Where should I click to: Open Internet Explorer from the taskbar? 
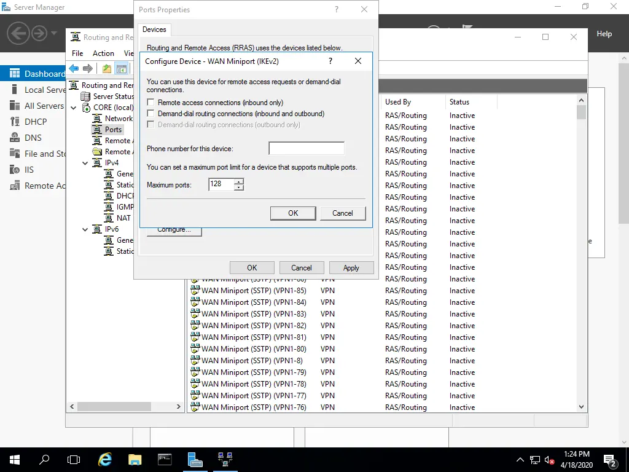tap(105, 459)
